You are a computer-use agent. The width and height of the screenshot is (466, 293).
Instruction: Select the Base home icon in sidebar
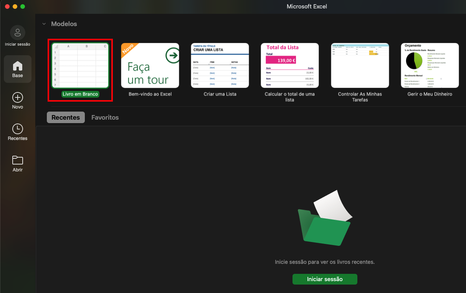(x=17, y=66)
